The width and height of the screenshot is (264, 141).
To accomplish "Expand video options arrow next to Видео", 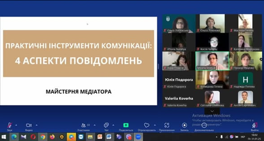I will pyautogui.click(x=36, y=125).
